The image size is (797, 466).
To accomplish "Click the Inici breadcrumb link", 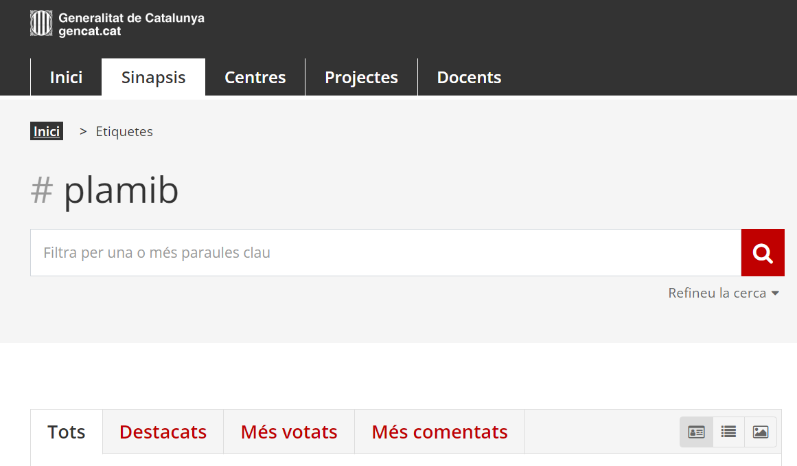I will point(47,131).
